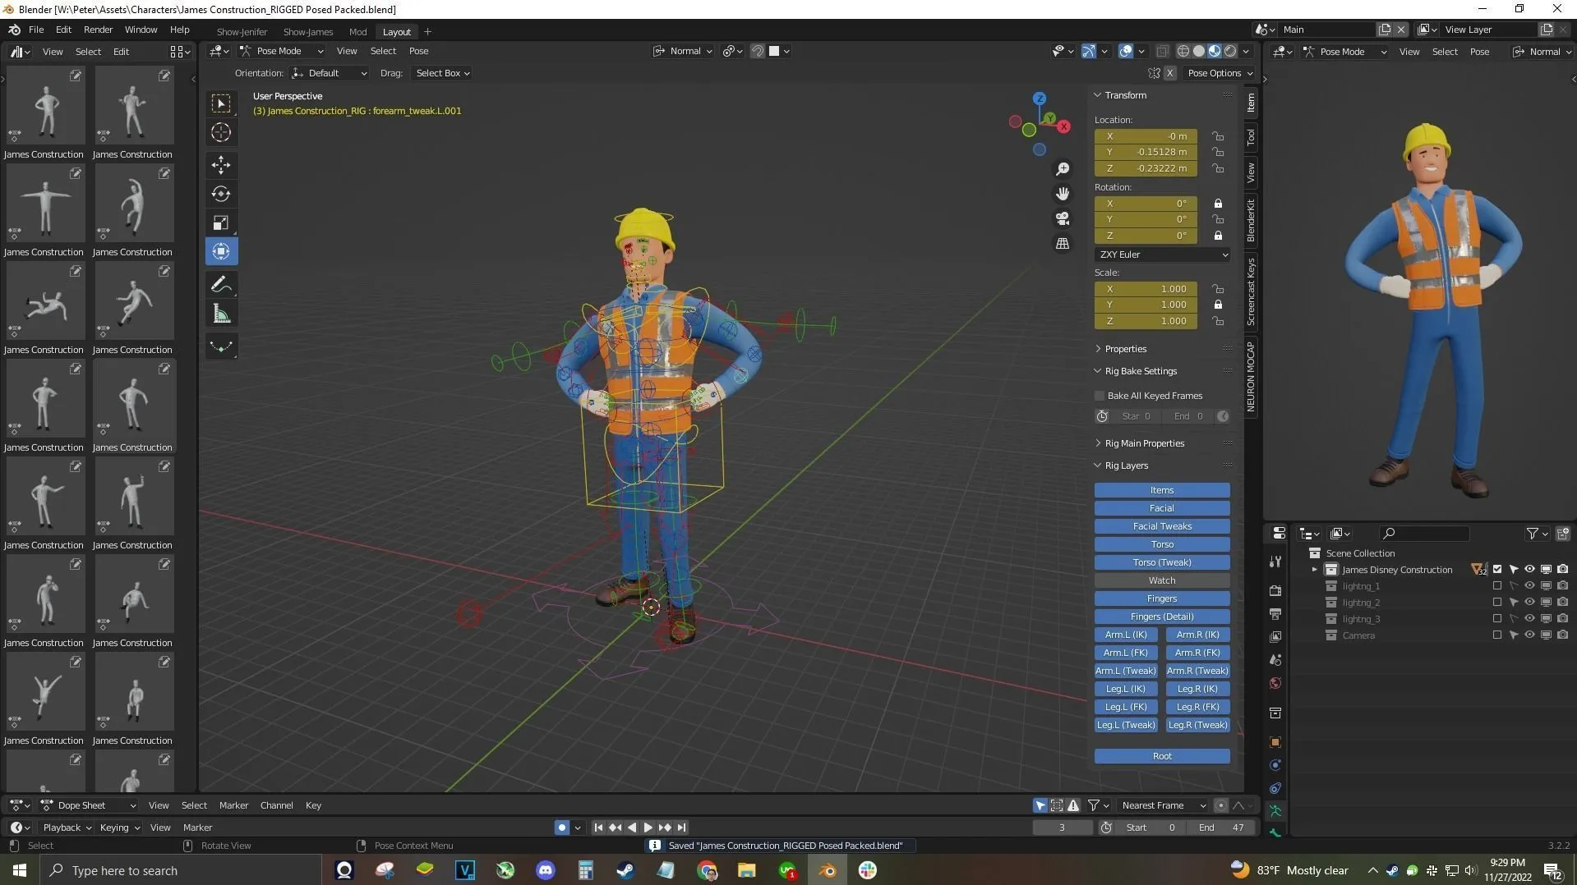
Task: Pick the Annotate tool
Action: tap(221, 284)
